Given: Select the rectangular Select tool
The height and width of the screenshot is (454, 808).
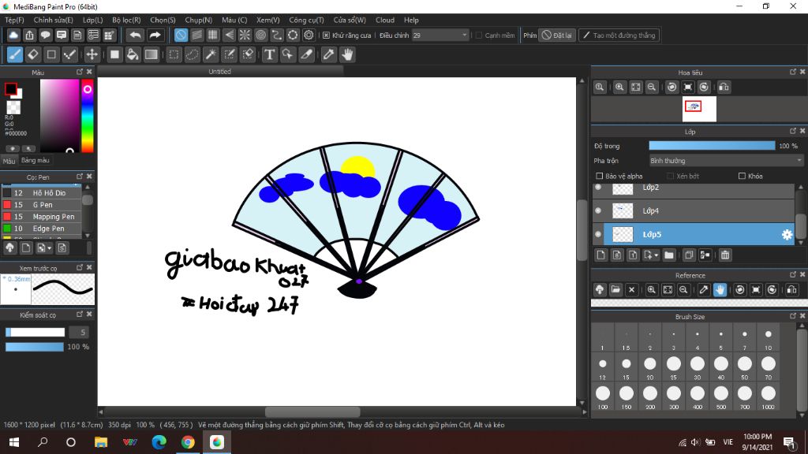Looking at the screenshot, I should (x=174, y=54).
